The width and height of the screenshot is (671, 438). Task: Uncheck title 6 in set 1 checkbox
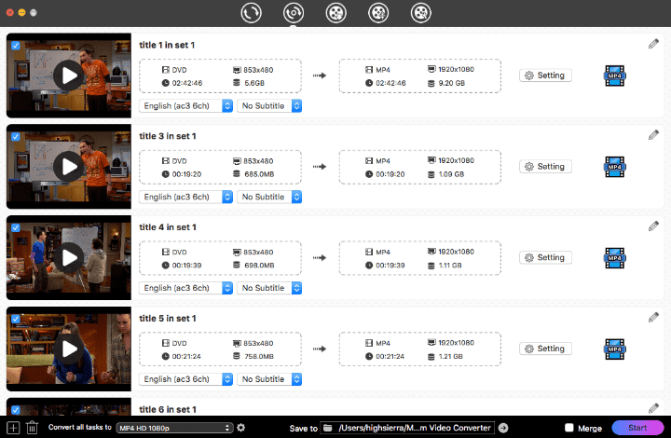coord(16,410)
